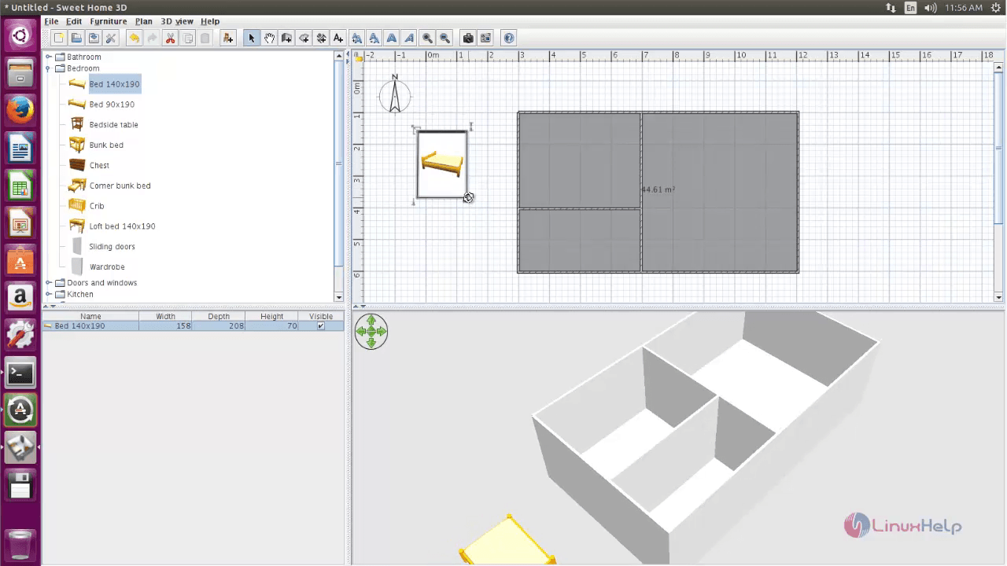Screen dimensions: 1007x566
Task: Sort furniture by Name column header
Action: coord(90,316)
